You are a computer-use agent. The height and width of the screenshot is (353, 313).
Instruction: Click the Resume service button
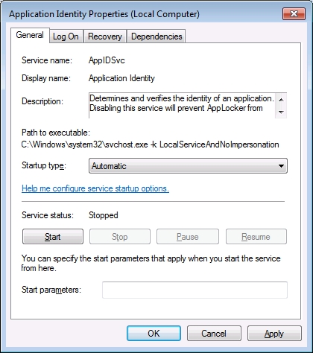256,237
